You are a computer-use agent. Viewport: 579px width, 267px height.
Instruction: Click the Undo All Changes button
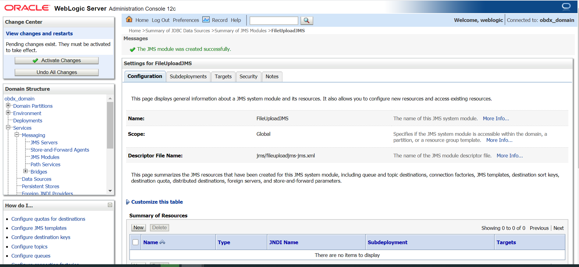pos(57,72)
